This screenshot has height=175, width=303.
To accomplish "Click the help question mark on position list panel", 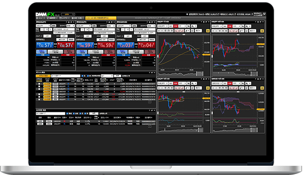I will (x=150, y=72).
